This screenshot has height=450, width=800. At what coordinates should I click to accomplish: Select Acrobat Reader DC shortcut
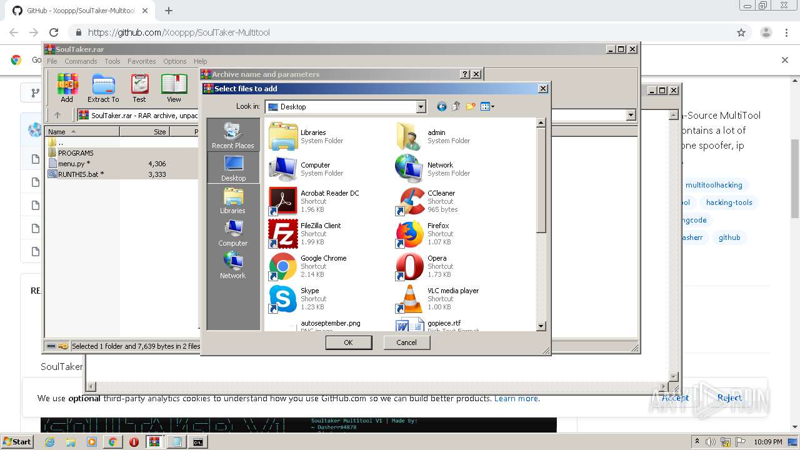click(314, 201)
